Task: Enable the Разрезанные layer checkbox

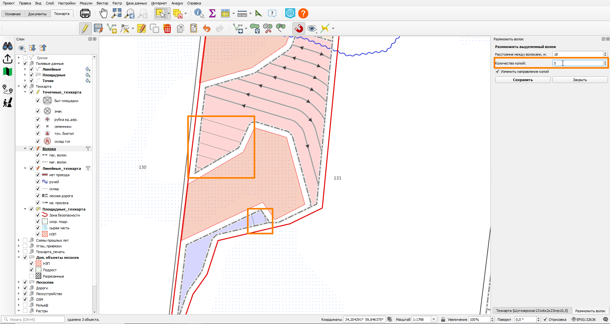Action: tap(31, 276)
